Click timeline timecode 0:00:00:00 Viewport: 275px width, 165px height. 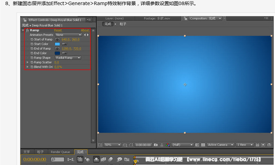point(35,160)
